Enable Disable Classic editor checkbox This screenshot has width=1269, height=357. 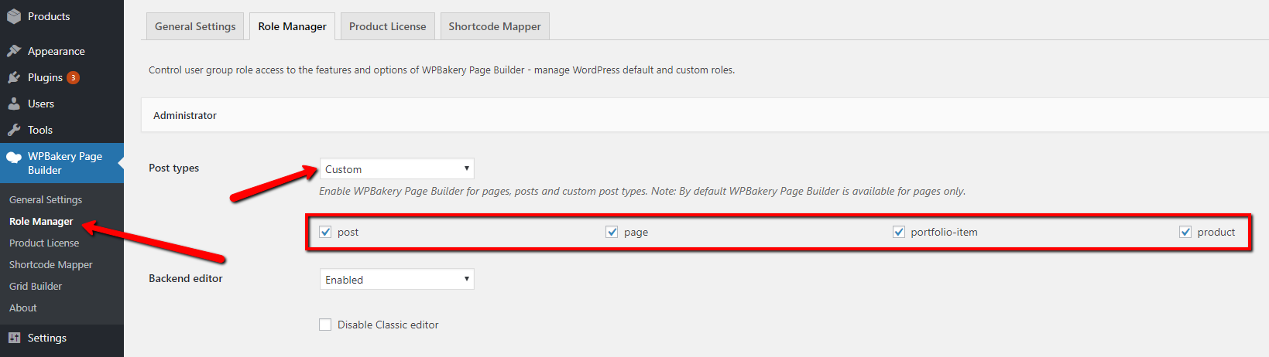pyautogui.click(x=325, y=325)
